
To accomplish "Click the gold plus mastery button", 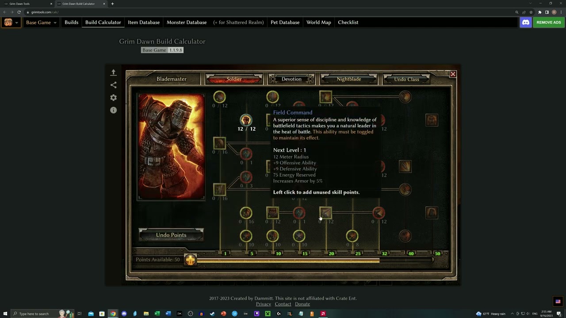I will (x=190, y=260).
